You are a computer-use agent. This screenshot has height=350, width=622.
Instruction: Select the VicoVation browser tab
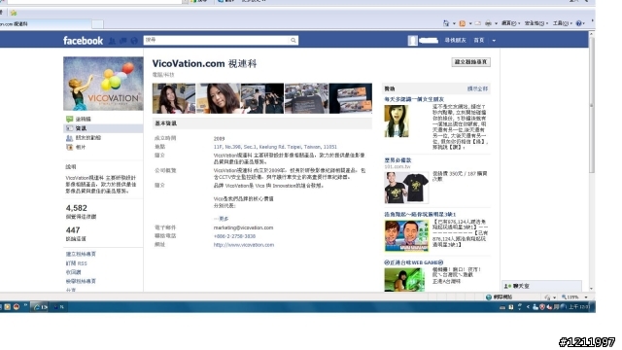click(45, 24)
